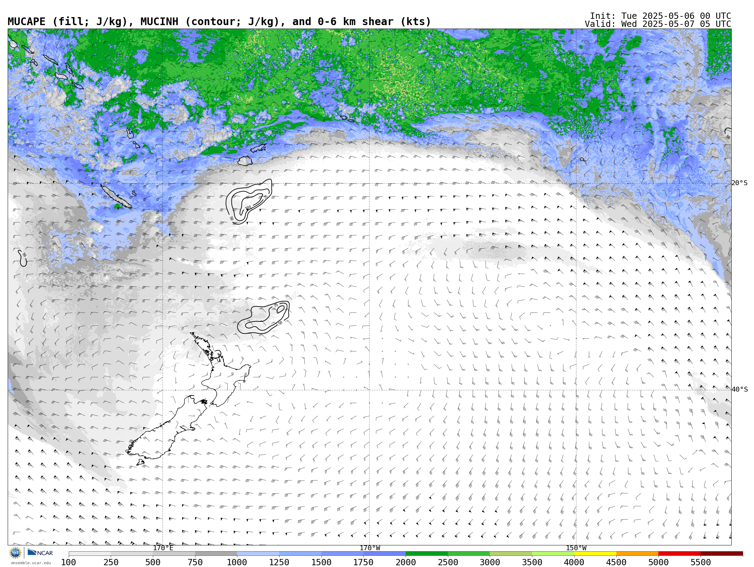Click the 150°W longitude label
754x567 pixels.
coord(576,548)
